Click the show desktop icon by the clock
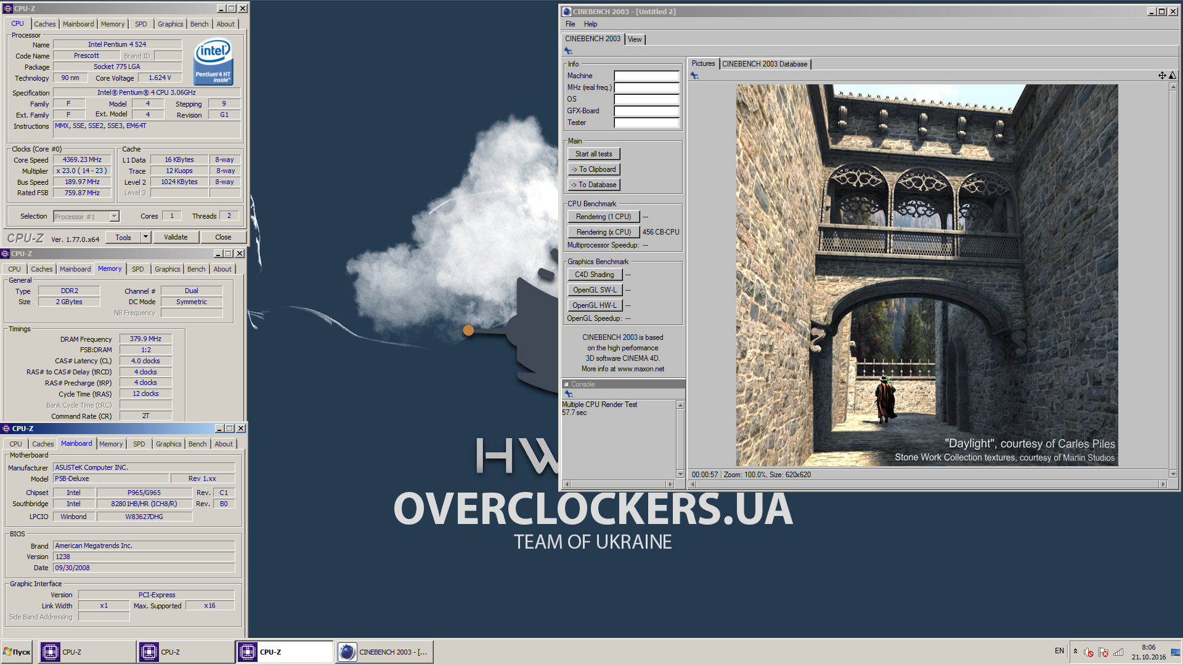Screen dimensions: 1183x665 point(1176,652)
